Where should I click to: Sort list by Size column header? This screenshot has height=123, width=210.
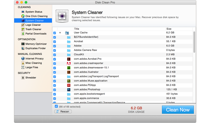click(169, 29)
